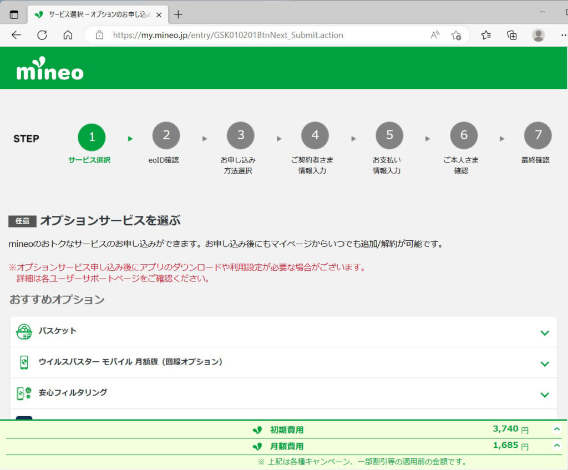Viewport: 568px width, 470px height.
Task: Click the おすすめオプション heading
Action: pos(57,299)
